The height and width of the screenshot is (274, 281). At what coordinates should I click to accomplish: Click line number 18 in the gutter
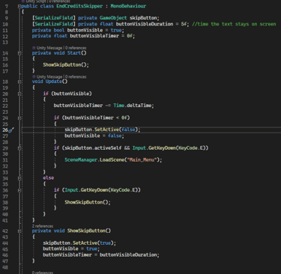tap(5, 82)
